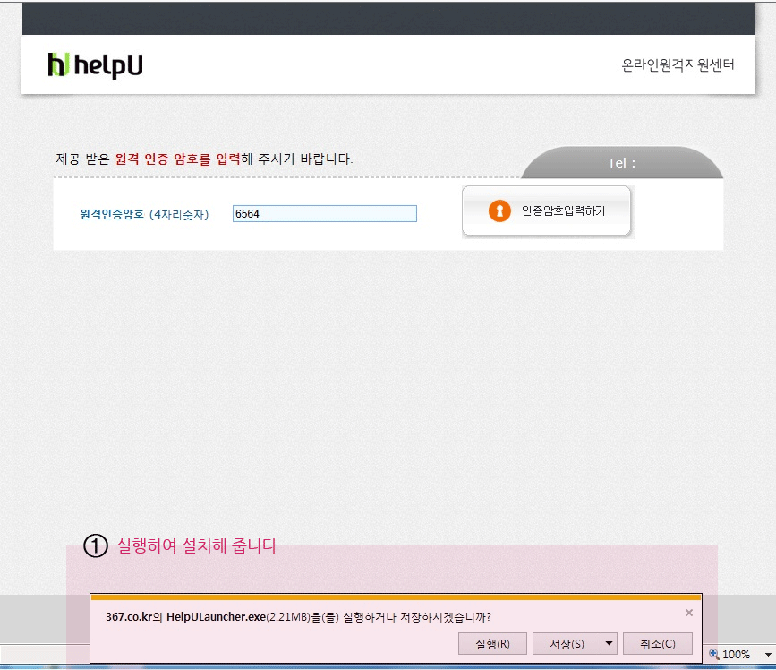
Task: Select the Tel: tab
Action: tap(622, 163)
